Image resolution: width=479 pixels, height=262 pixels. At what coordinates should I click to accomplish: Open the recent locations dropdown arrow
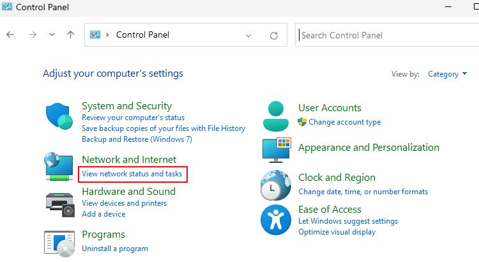point(52,35)
